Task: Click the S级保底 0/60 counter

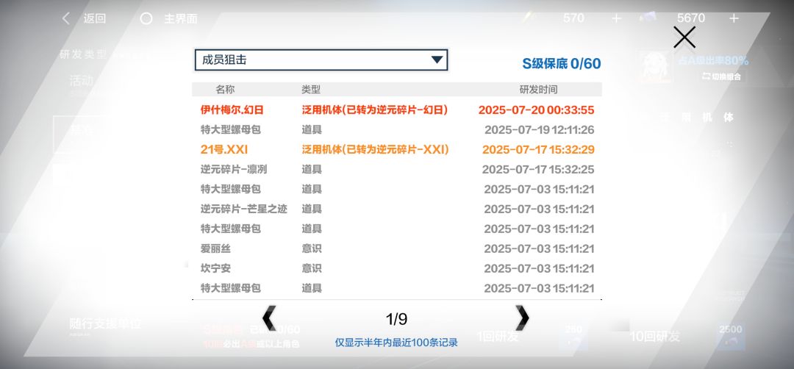Action: click(x=562, y=64)
